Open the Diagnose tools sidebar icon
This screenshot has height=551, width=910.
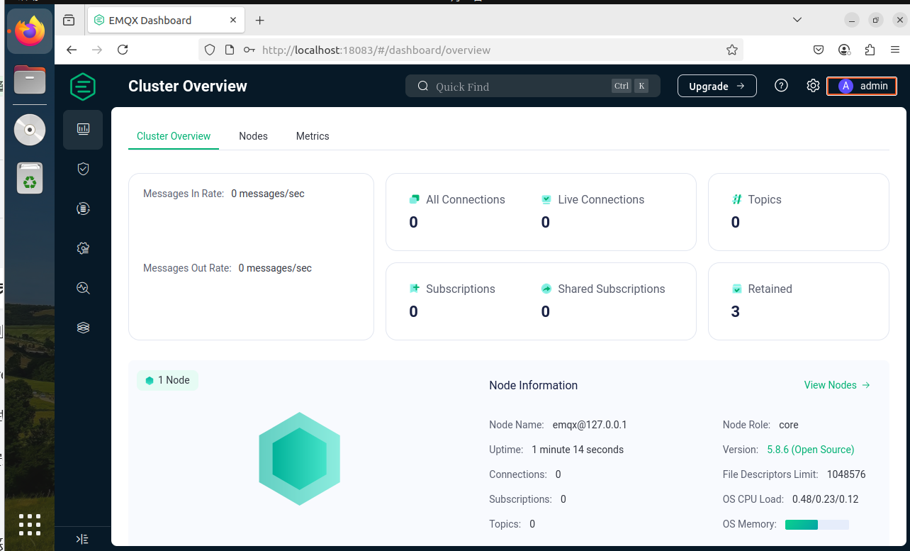(83, 288)
